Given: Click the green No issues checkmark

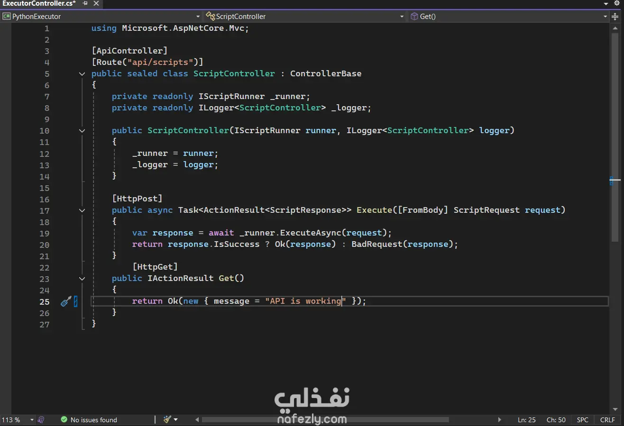Looking at the screenshot, I should [64, 420].
